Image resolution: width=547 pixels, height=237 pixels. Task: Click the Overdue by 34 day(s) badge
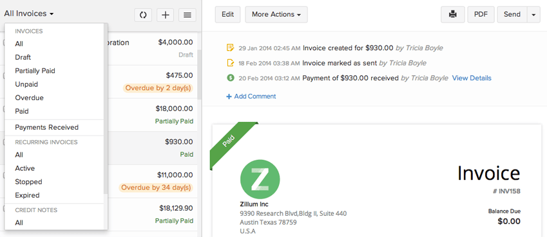[x=156, y=188]
